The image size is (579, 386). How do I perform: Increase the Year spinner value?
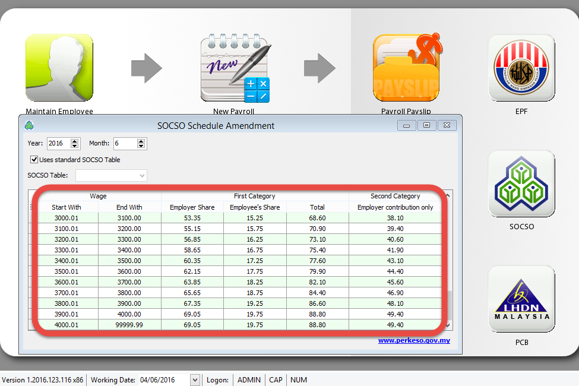[75, 141]
